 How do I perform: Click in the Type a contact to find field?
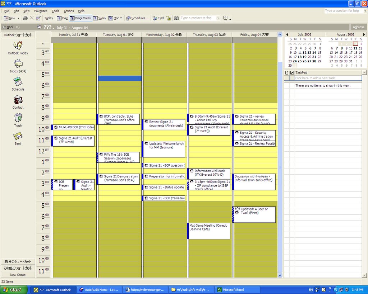pyautogui.click(x=198, y=18)
